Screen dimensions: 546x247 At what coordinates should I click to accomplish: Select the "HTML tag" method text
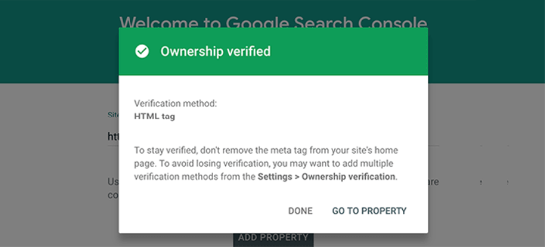click(155, 115)
